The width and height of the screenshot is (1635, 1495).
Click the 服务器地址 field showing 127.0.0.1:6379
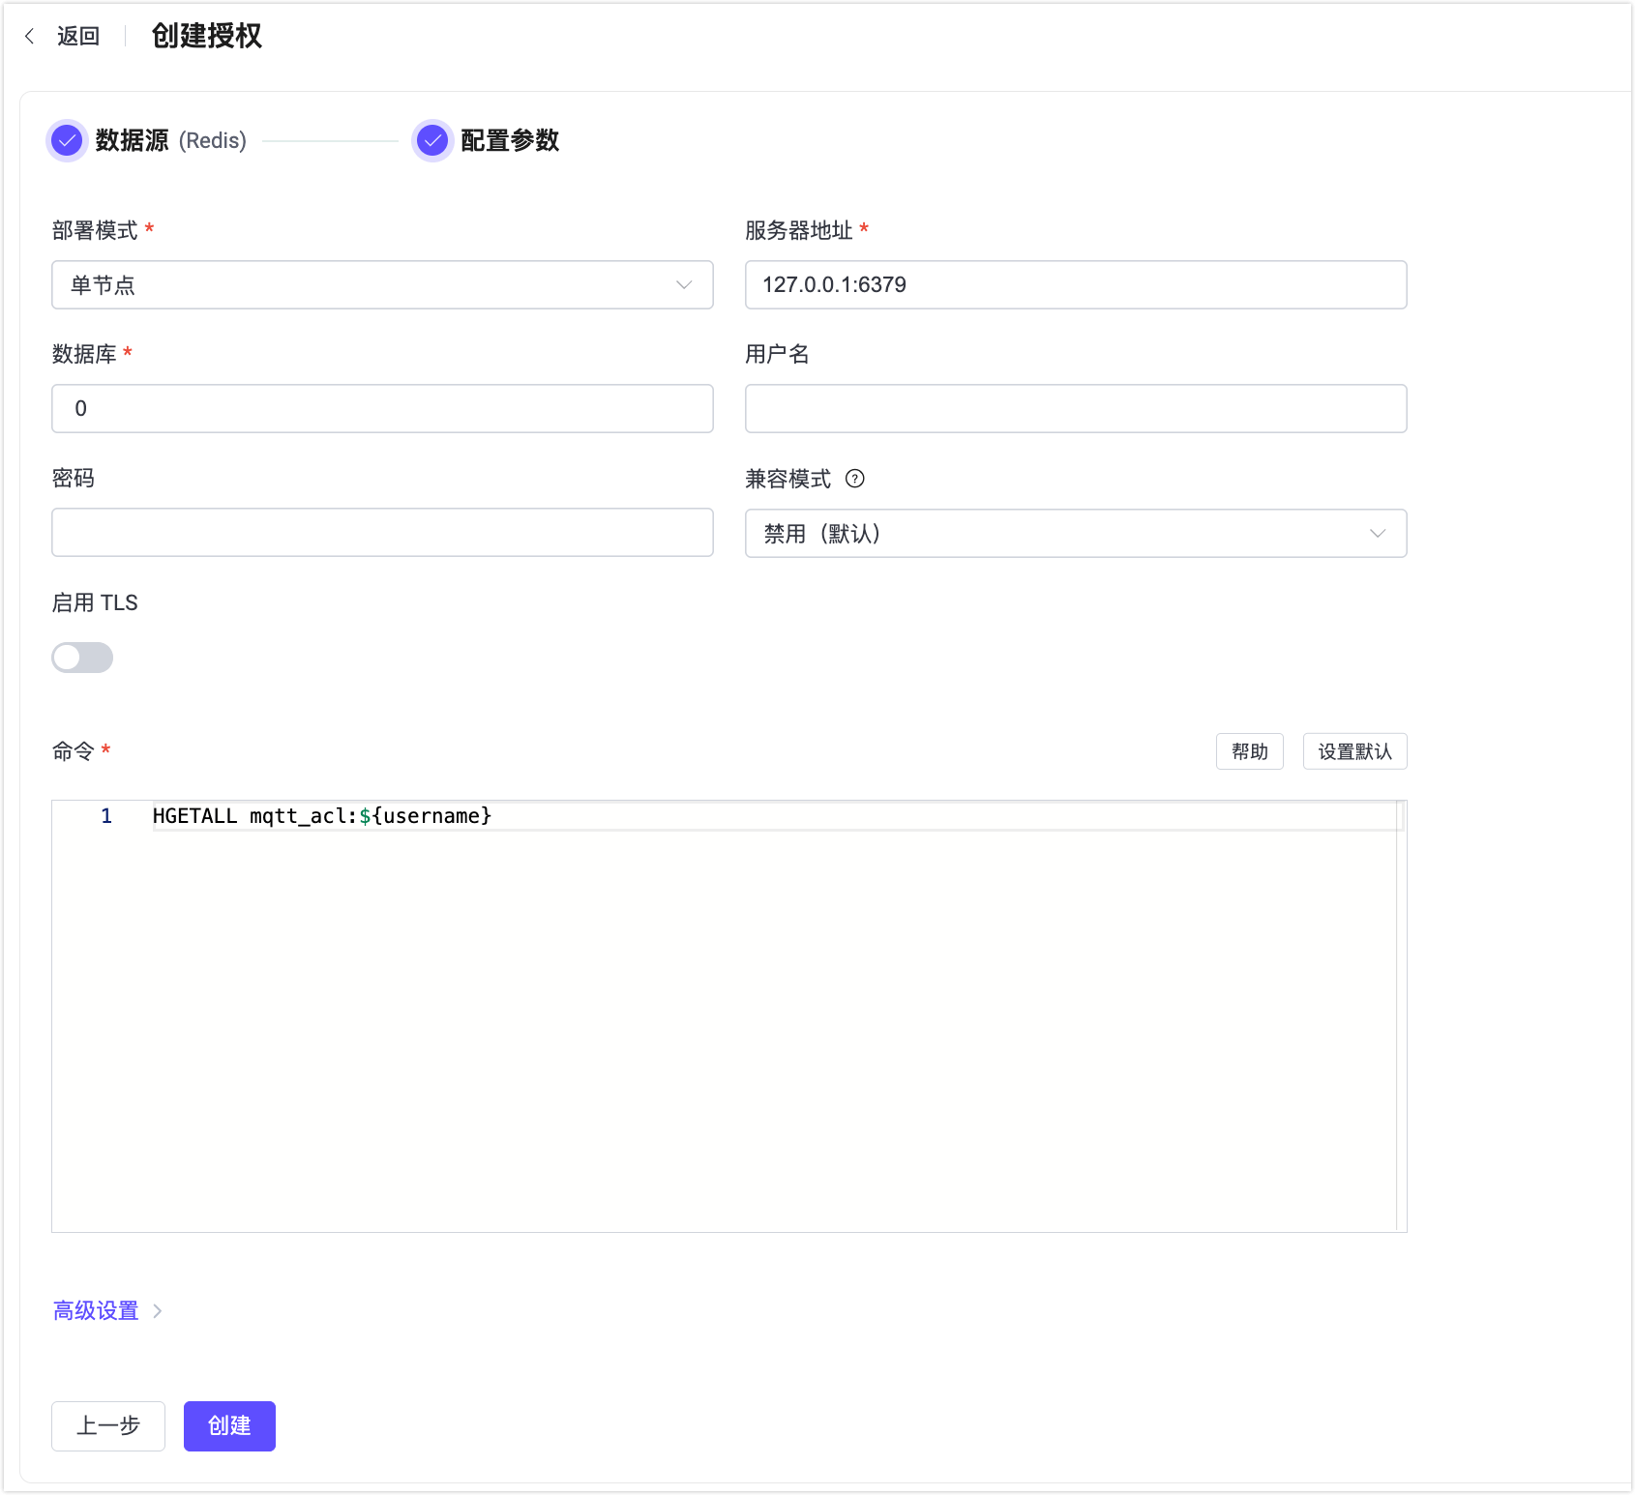pos(1076,284)
